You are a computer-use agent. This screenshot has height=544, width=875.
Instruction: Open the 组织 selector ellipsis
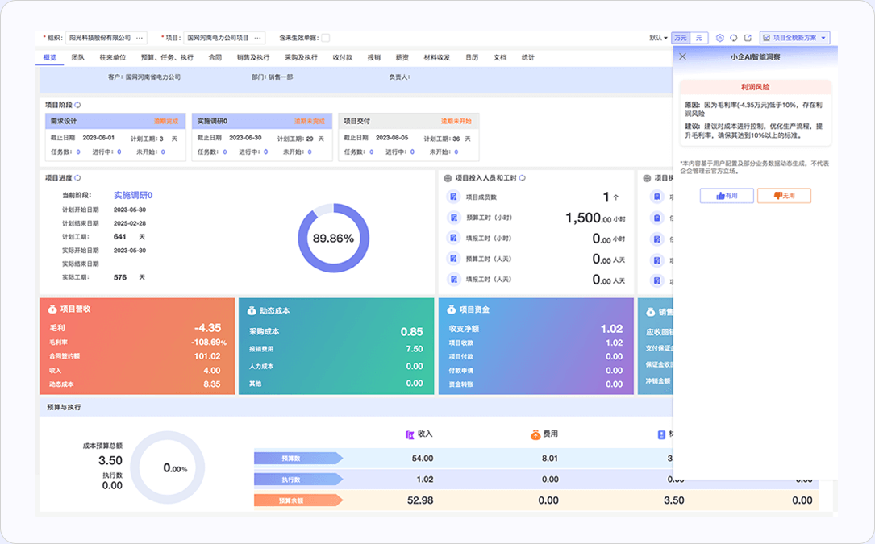pos(140,38)
